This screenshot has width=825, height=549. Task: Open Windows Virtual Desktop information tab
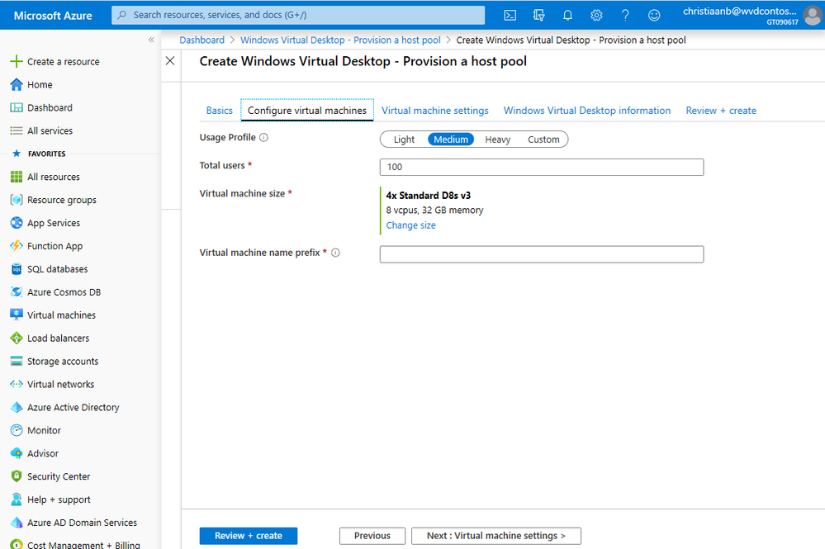tap(587, 111)
